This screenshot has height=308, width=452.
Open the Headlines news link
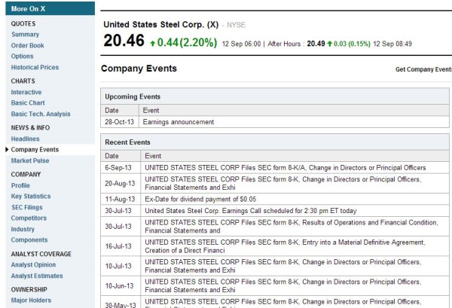click(25, 139)
